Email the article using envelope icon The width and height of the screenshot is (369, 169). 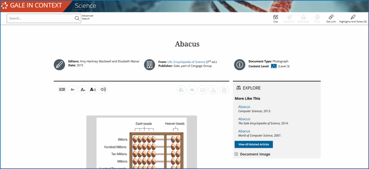point(203,90)
